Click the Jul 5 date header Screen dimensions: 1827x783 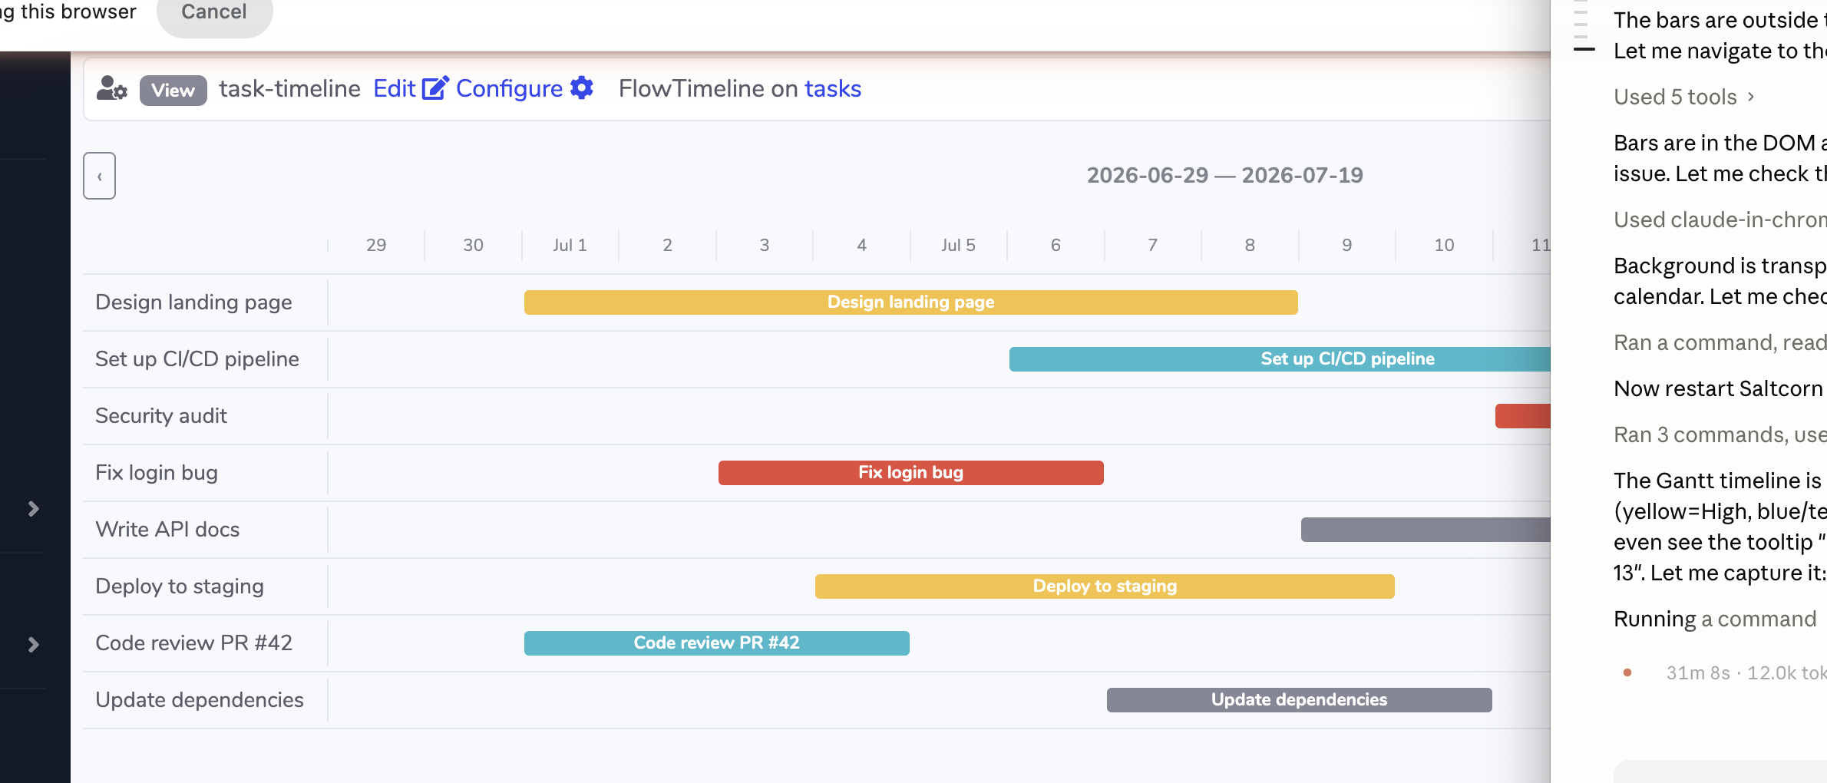coord(958,246)
